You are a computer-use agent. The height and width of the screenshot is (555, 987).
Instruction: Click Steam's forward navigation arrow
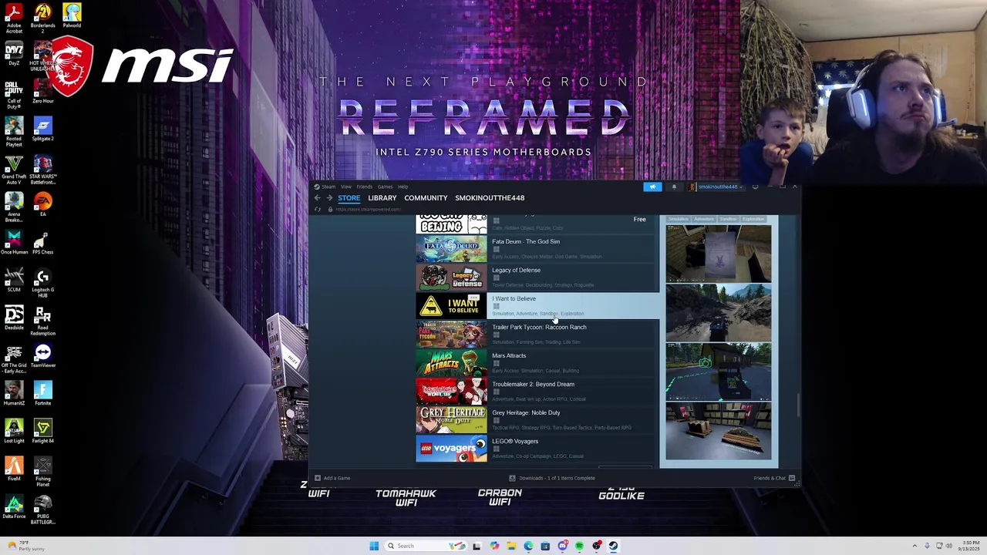pos(329,198)
